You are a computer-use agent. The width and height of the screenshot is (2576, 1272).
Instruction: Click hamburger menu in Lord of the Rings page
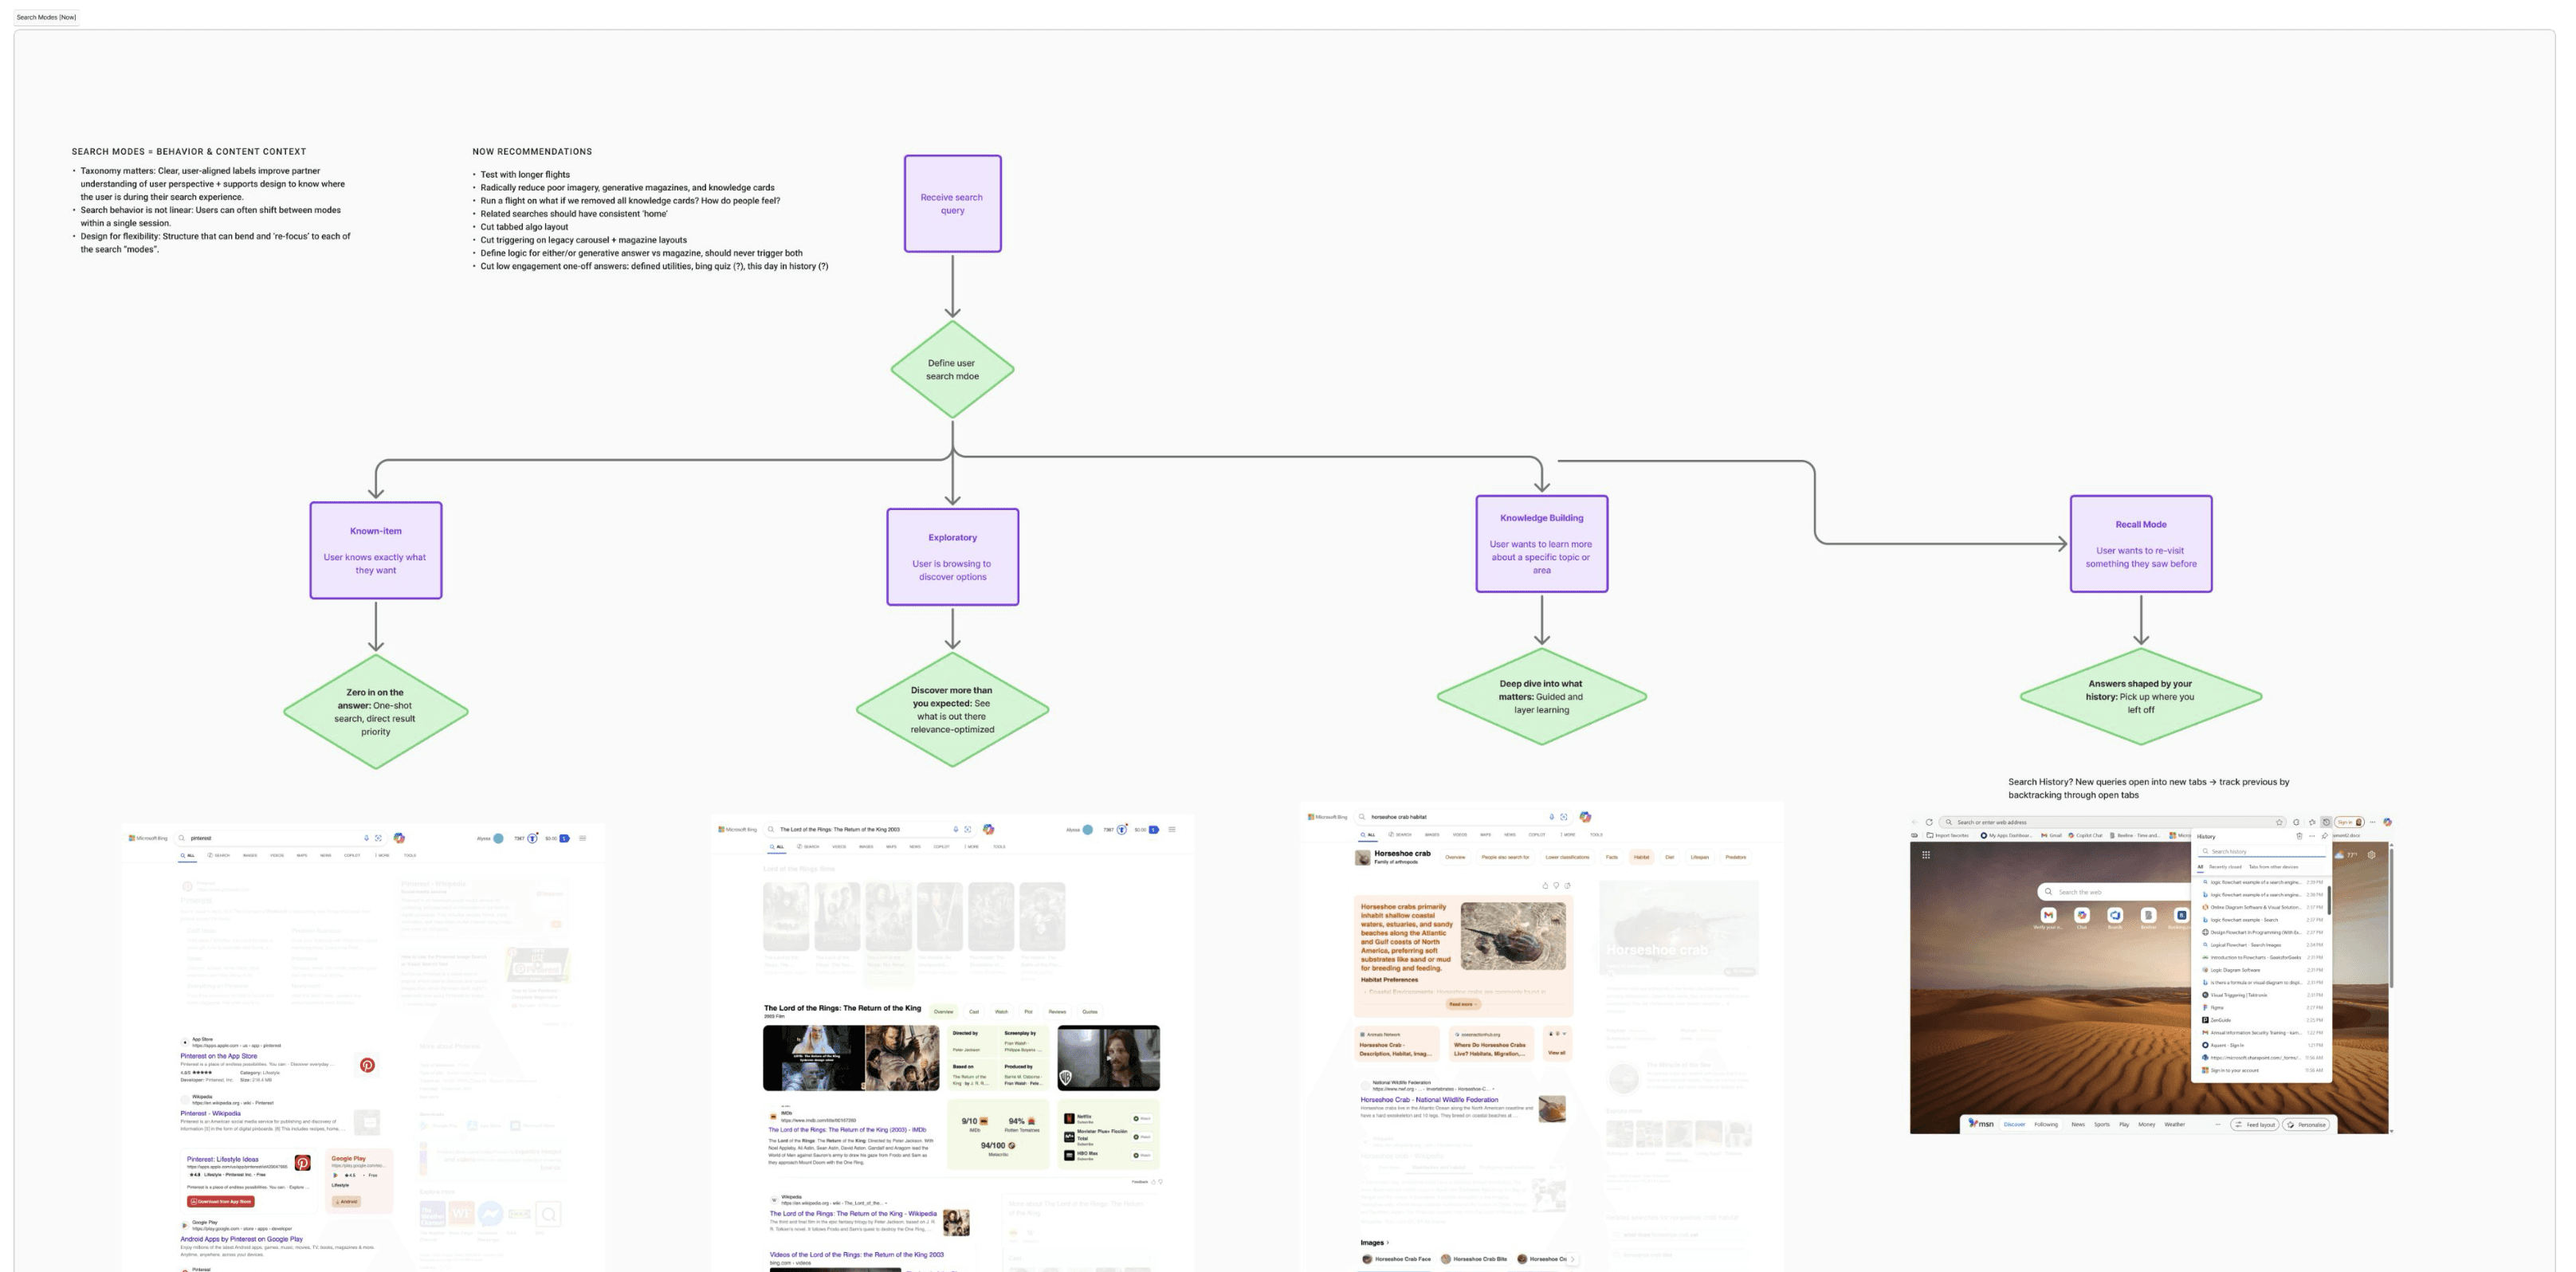(1172, 829)
